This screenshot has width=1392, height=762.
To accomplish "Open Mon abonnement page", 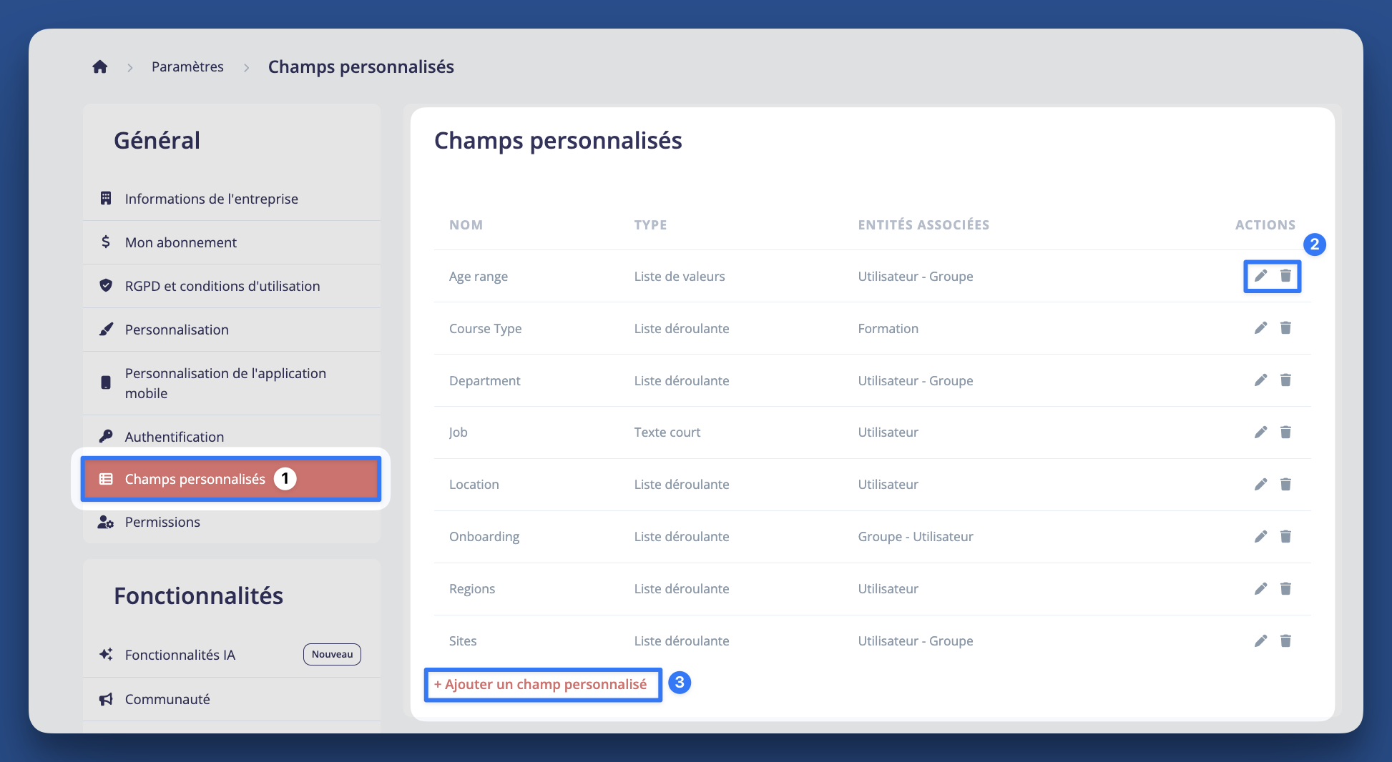I will point(232,242).
